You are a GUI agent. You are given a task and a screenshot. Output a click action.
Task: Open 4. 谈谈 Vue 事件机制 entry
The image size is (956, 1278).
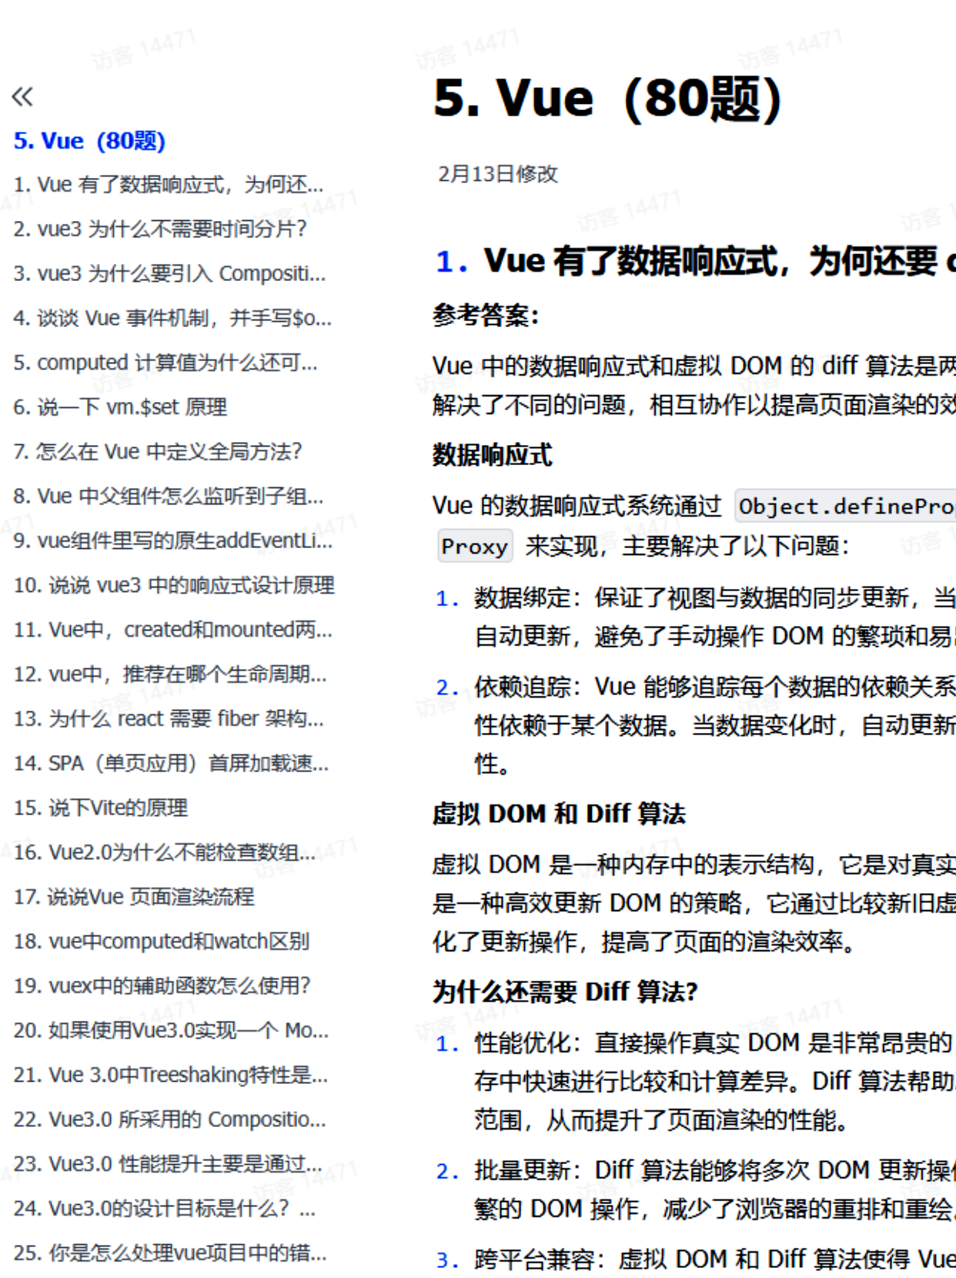pos(172,318)
